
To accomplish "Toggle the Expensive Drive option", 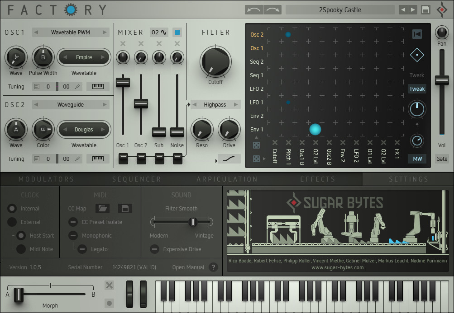I will point(154,249).
